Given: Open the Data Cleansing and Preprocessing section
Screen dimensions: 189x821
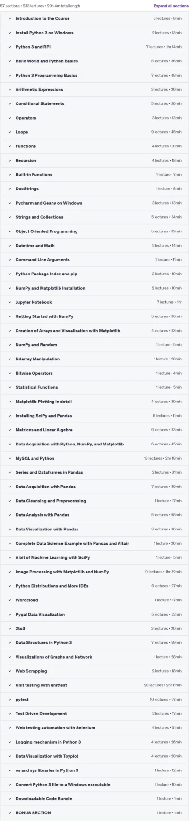Looking at the screenshot, I should pos(94,500).
